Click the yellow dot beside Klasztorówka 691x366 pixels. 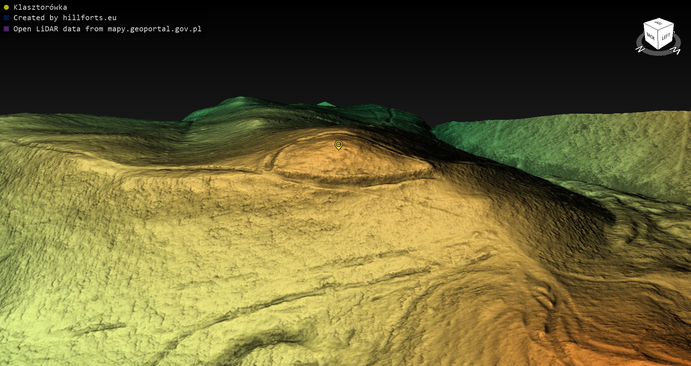(x=6, y=7)
